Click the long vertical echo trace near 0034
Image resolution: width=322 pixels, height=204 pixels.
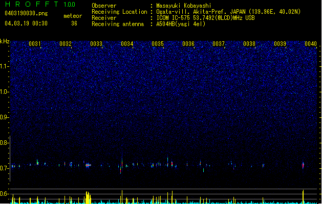coord(122,162)
